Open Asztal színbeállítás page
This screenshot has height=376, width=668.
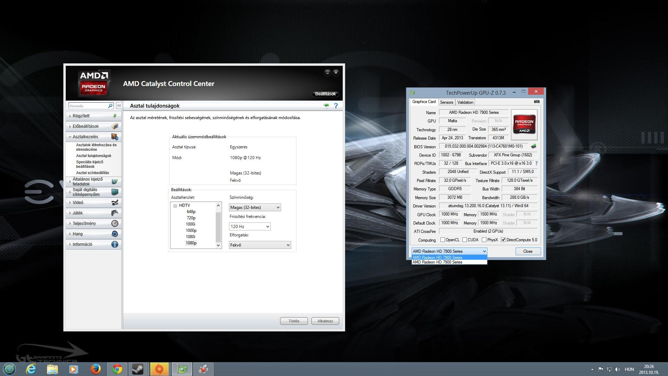[93, 173]
